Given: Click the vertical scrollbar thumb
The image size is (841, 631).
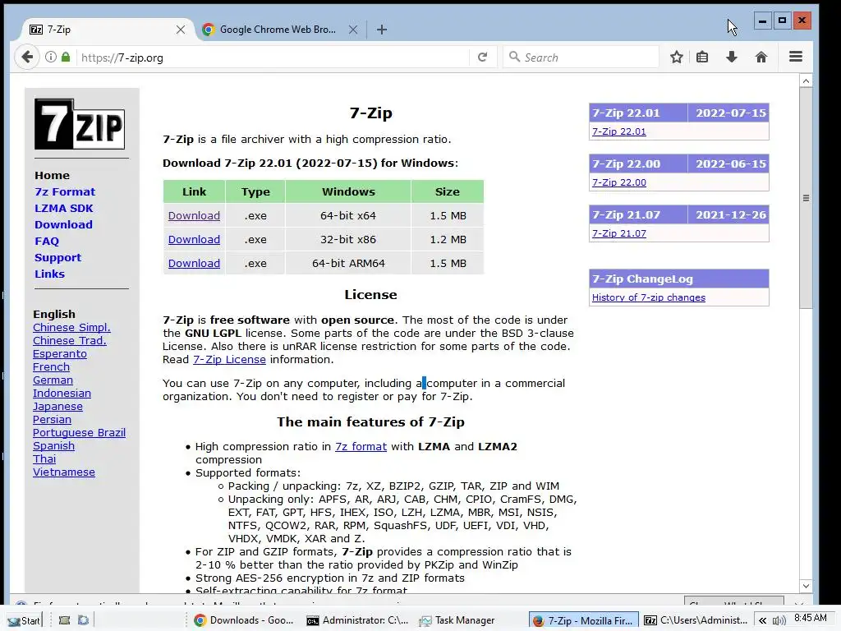Looking at the screenshot, I should [806, 198].
